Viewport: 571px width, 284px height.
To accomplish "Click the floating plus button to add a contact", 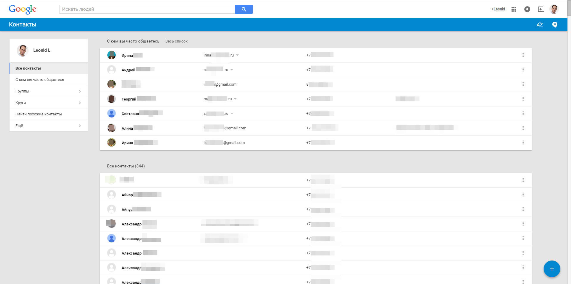I will [x=552, y=269].
